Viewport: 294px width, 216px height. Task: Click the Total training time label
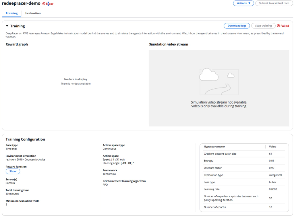[18, 190]
